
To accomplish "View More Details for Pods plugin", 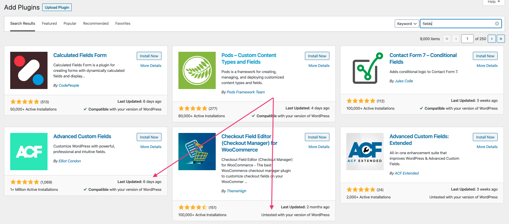I will 319,66.
